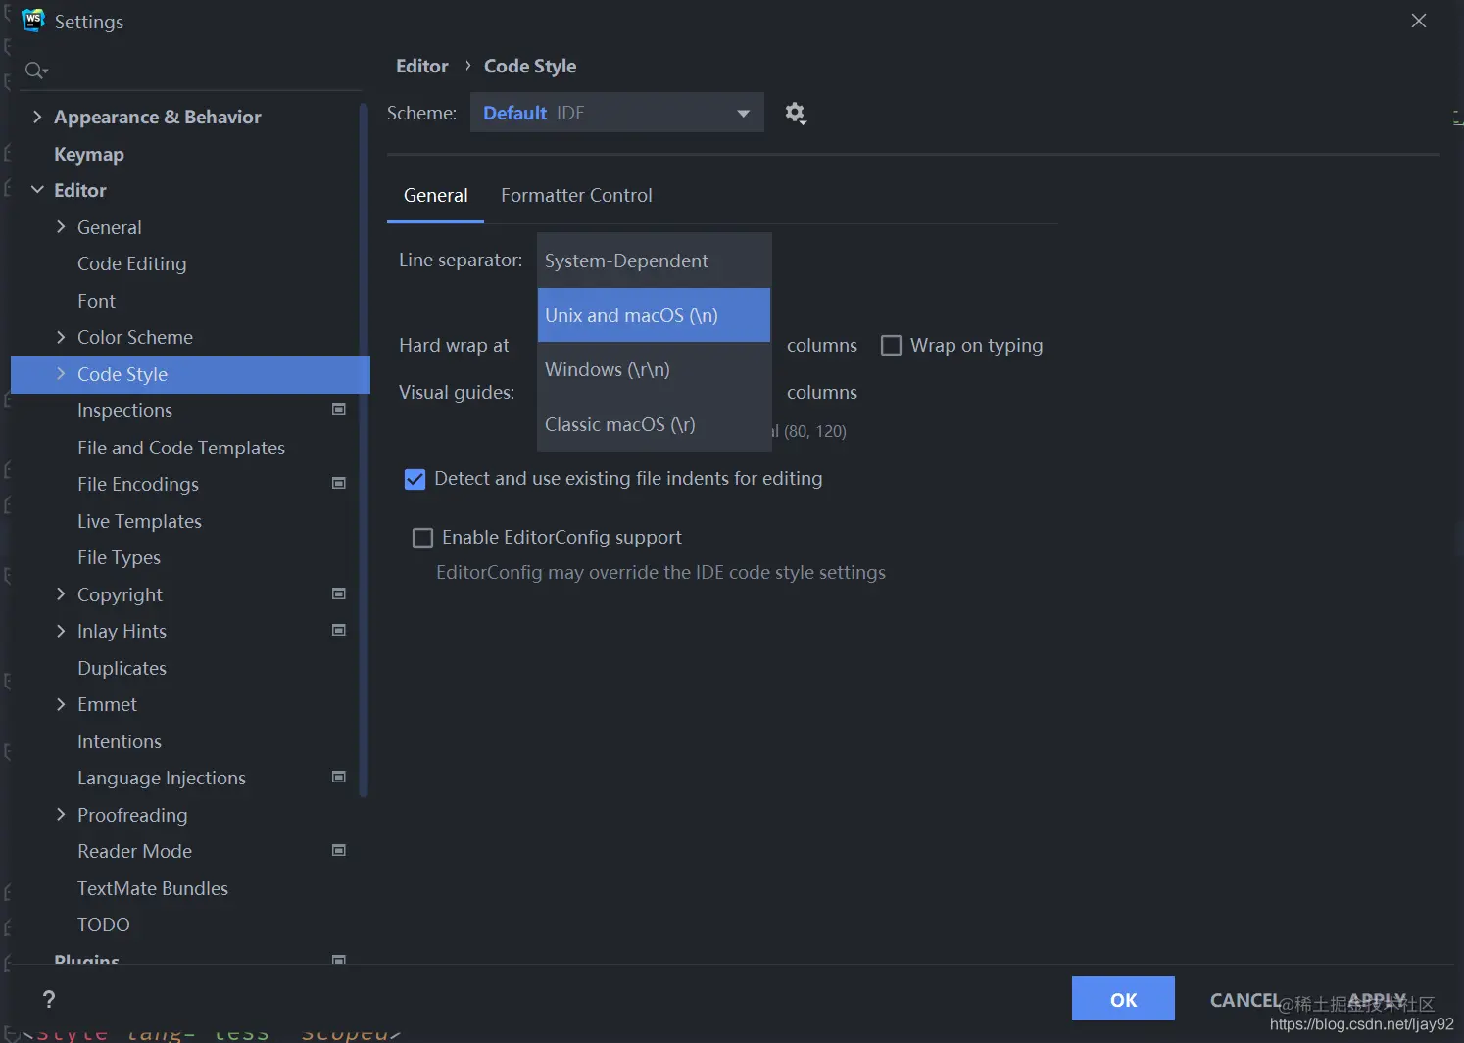
Task: Click the project-level marker icon beside Copyright
Action: click(339, 594)
